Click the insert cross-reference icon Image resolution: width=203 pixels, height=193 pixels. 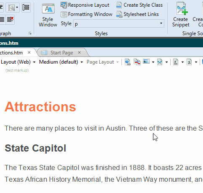pos(137,62)
